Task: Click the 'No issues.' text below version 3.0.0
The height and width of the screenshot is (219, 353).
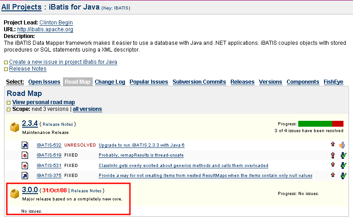Action: tap(32, 211)
